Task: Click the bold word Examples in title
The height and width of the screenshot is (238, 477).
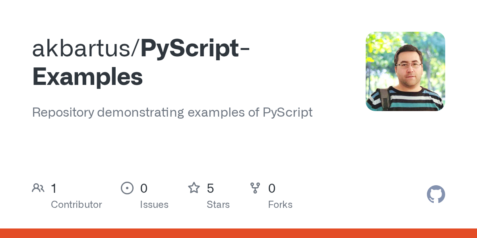Action: coord(87,77)
